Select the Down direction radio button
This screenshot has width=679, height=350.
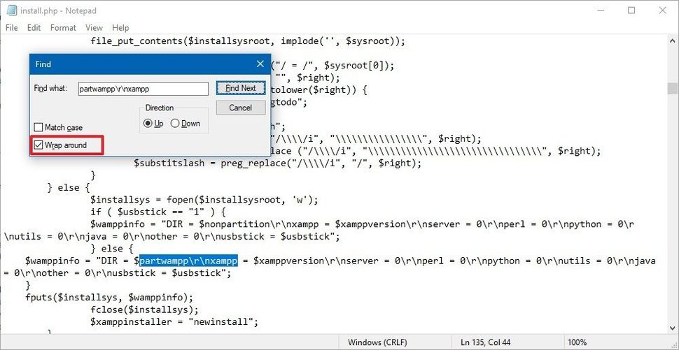click(x=175, y=124)
